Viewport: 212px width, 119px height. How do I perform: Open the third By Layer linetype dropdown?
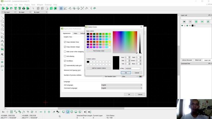[39, 12]
